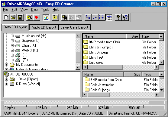This screenshot has height=117, width=168.
Task: Select Clipart (J:) in drive tree
Action: [x=29, y=45]
